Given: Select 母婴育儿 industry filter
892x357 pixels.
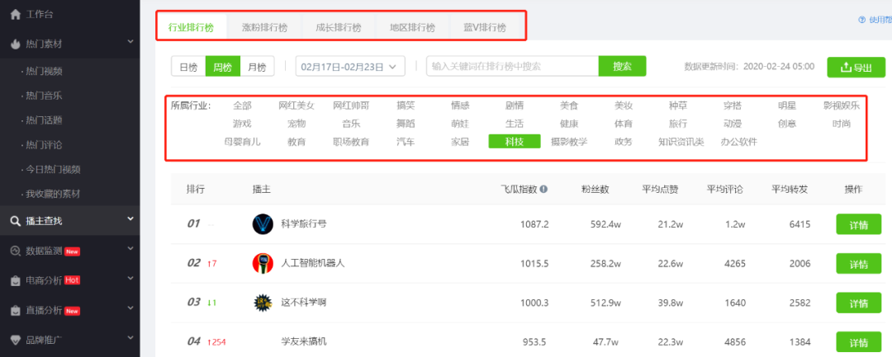Looking at the screenshot, I should (x=242, y=142).
